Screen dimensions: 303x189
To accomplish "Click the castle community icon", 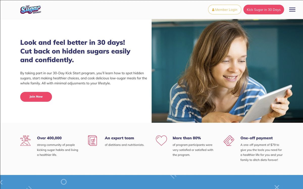I will [25, 140].
